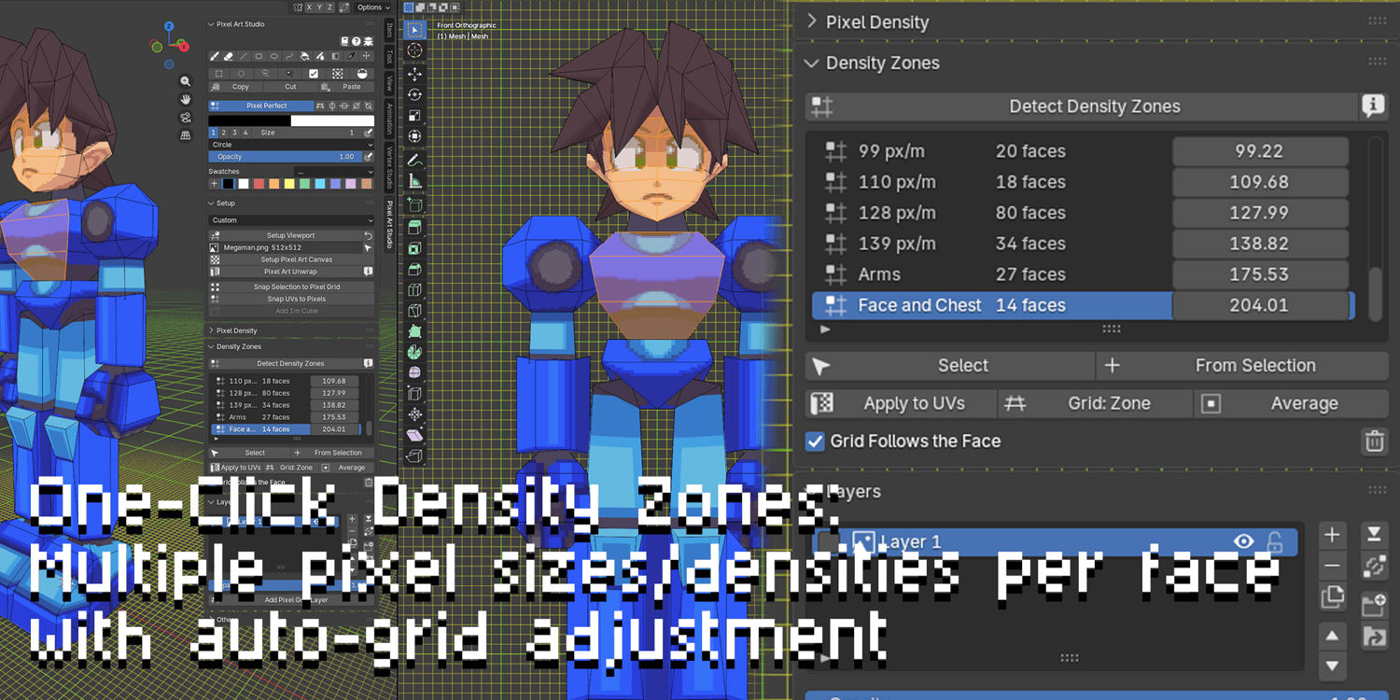This screenshot has width=1400, height=700.
Task: Open Density Zones info icon
Action: click(x=1372, y=106)
